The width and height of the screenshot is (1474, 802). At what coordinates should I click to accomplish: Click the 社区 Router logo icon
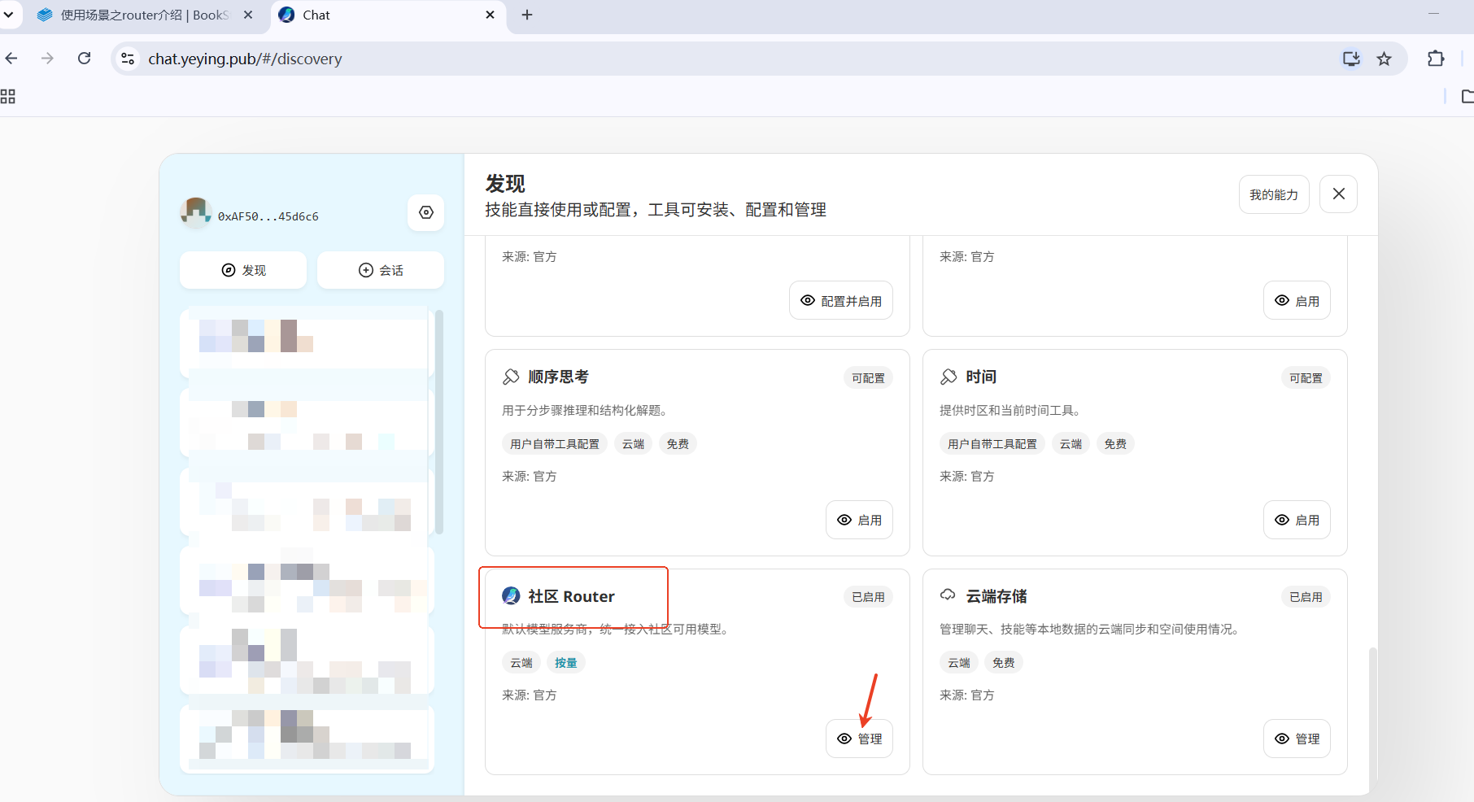point(511,596)
